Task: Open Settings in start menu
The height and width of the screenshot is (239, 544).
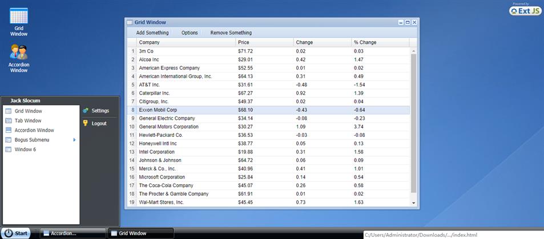Action: pyautogui.click(x=99, y=111)
